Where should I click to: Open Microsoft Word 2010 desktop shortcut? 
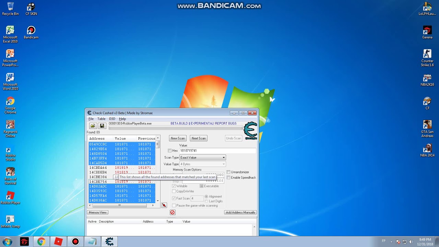click(10, 82)
